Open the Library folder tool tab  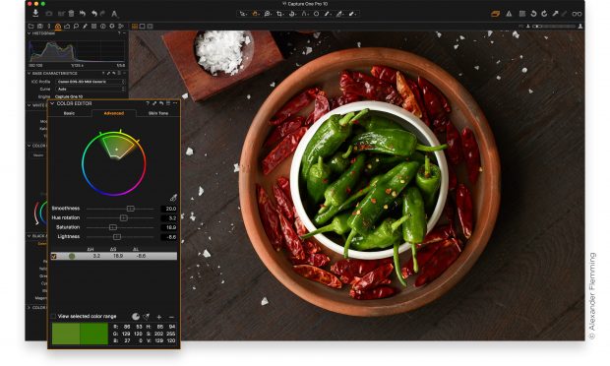pos(30,26)
